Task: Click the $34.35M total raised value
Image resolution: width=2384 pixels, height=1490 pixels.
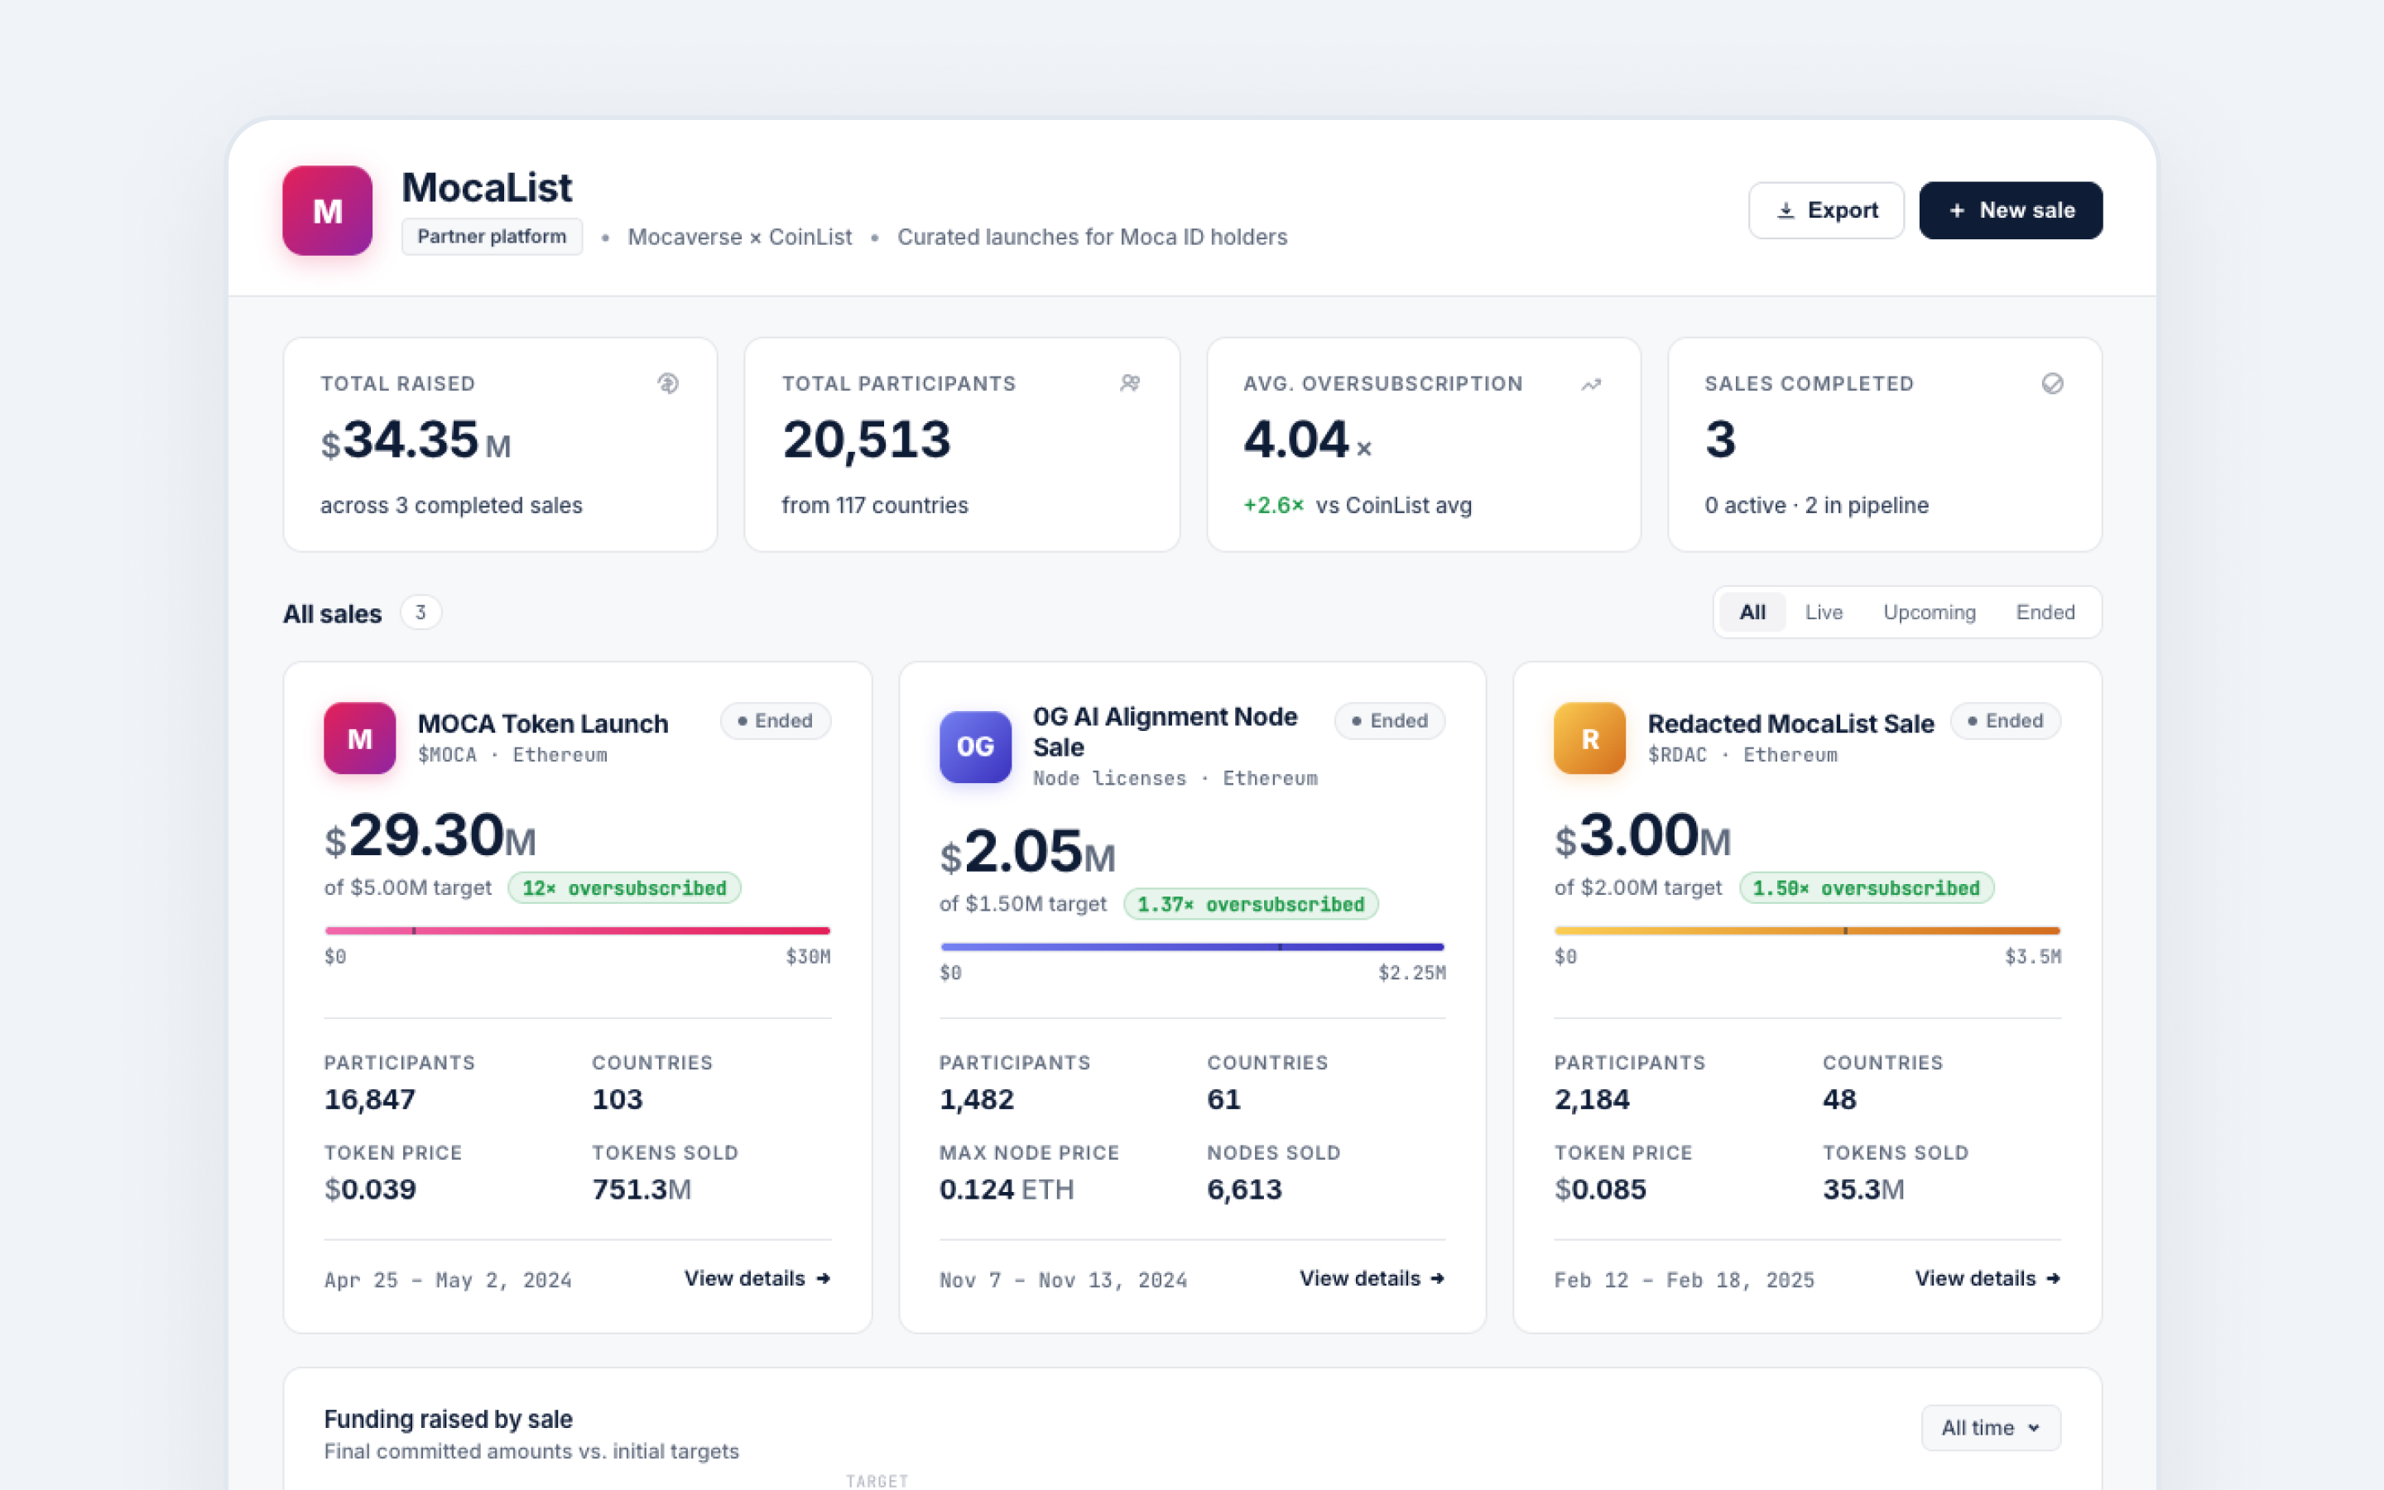Action: [415, 440]
